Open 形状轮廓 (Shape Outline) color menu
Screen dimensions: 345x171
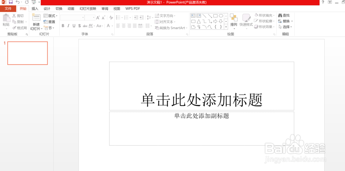pos(264,21)
